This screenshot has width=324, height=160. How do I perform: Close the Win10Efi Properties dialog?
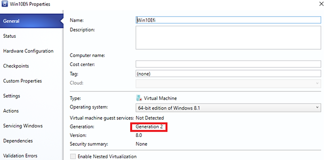click(x=321, y=4)
